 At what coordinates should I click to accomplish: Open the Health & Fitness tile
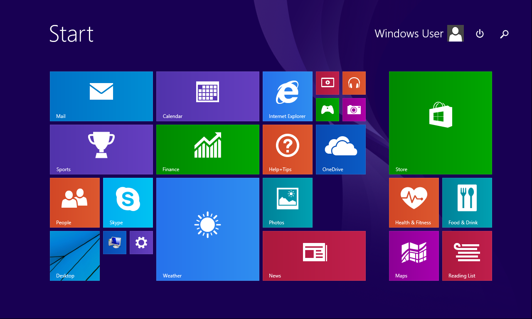tap(414, 203)
